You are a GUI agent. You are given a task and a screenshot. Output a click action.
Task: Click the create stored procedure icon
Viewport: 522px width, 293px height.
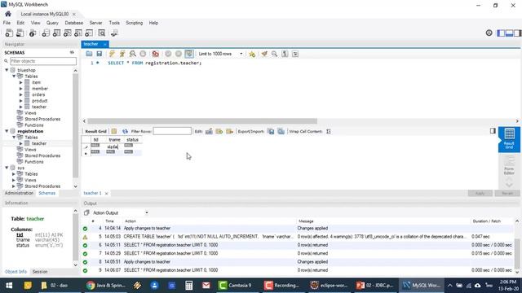point(78,33)
